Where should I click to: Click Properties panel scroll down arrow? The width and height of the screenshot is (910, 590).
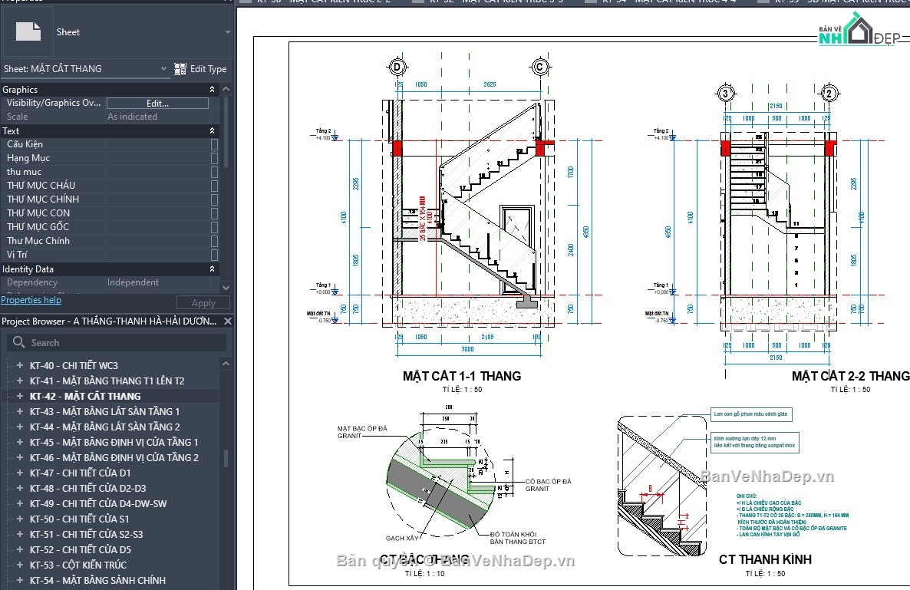226,287
